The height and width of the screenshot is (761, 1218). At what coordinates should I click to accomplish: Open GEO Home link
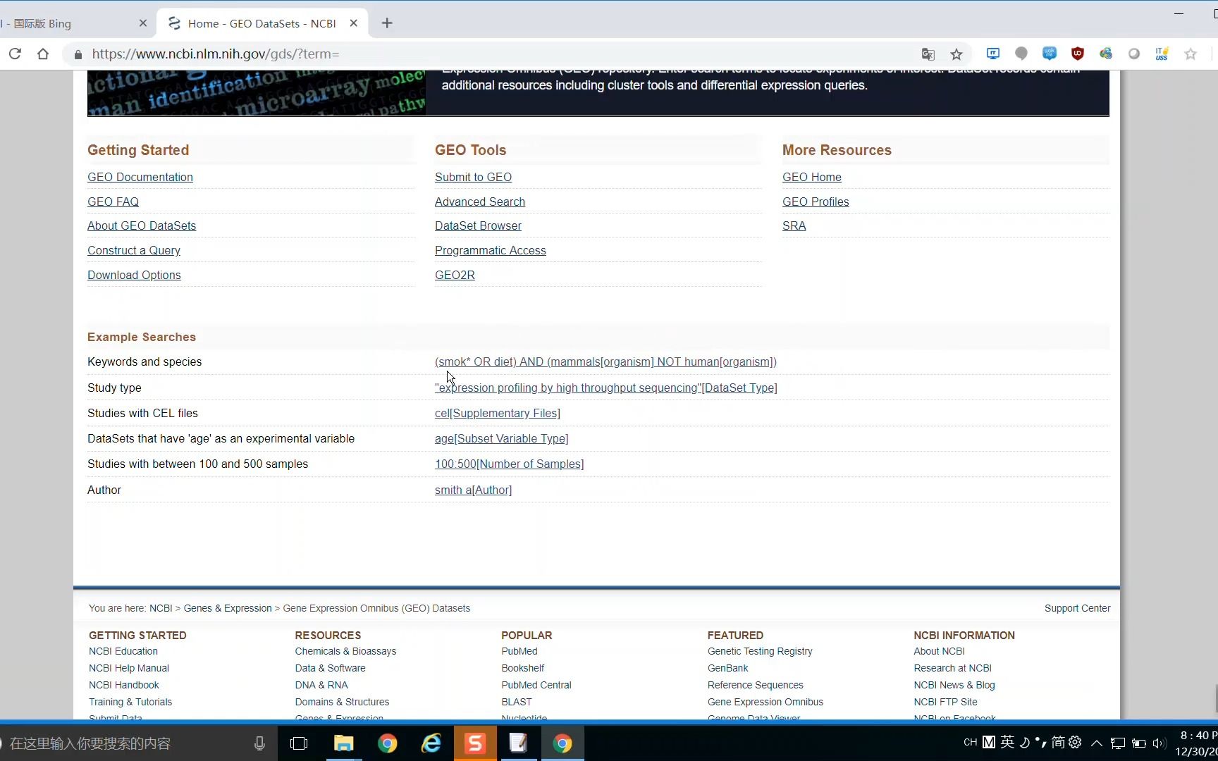click(x=812, y=178)
